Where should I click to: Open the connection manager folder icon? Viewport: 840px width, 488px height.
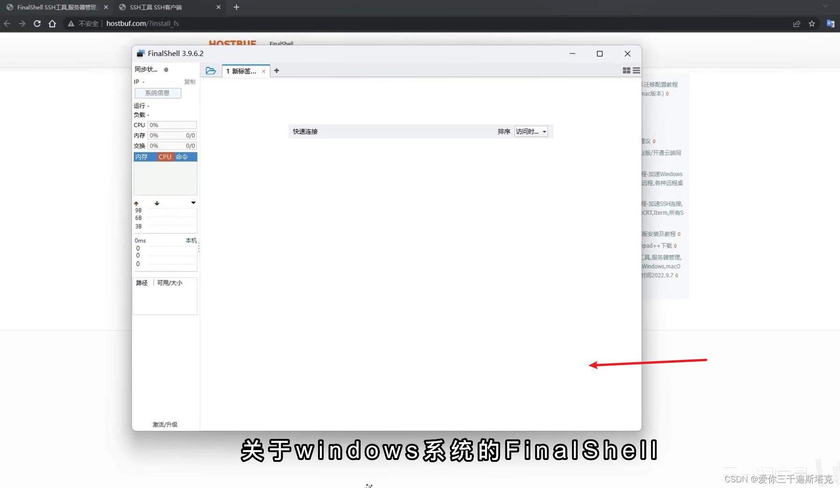click(x=211, y=71)
